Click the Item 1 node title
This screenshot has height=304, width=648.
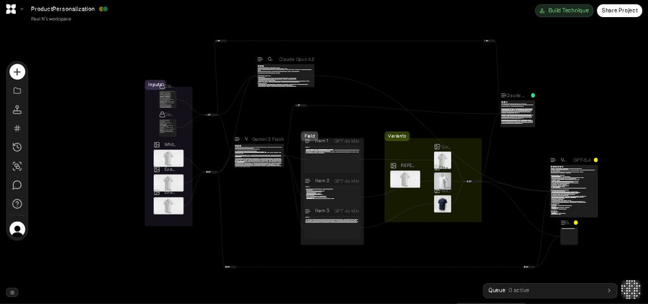(x=321, y=141)
